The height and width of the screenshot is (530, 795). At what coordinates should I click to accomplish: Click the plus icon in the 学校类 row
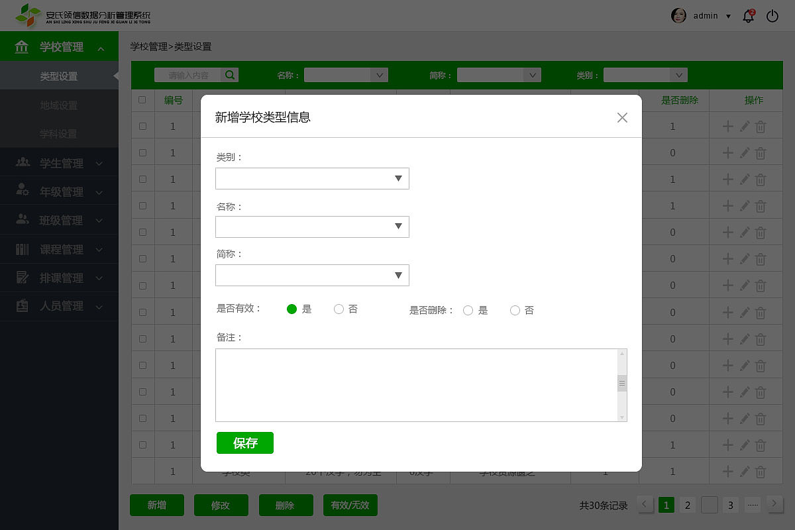coord(727,472)
